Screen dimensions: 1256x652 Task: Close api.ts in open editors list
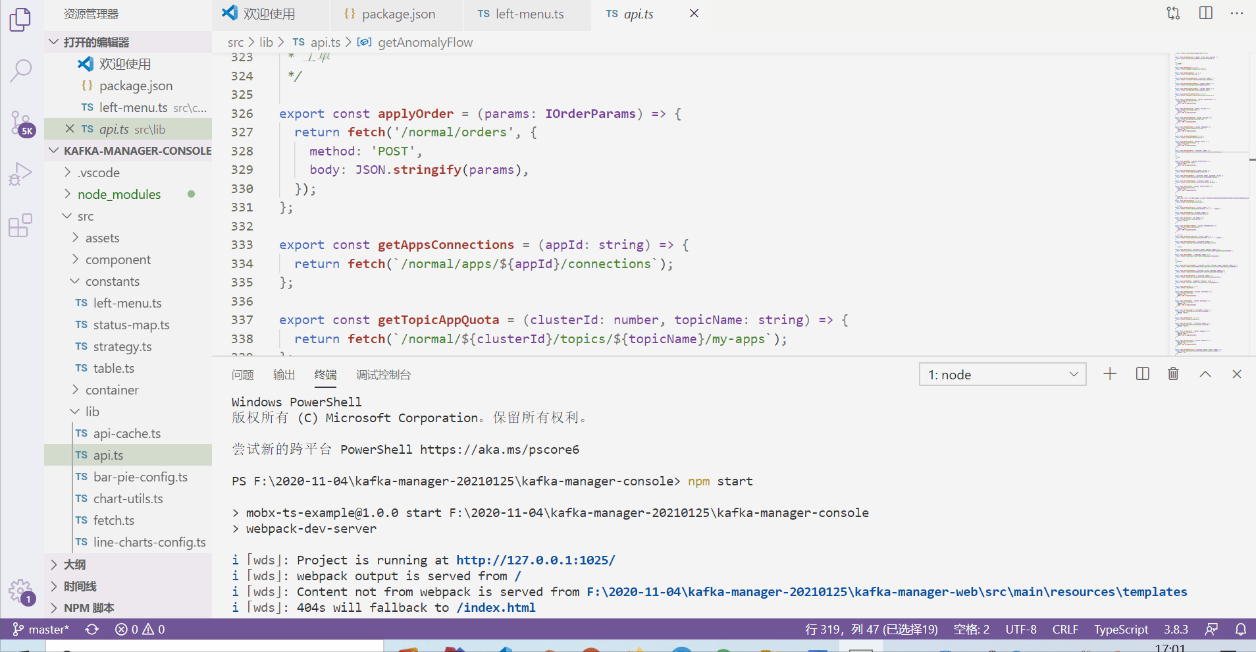[70, 129]
